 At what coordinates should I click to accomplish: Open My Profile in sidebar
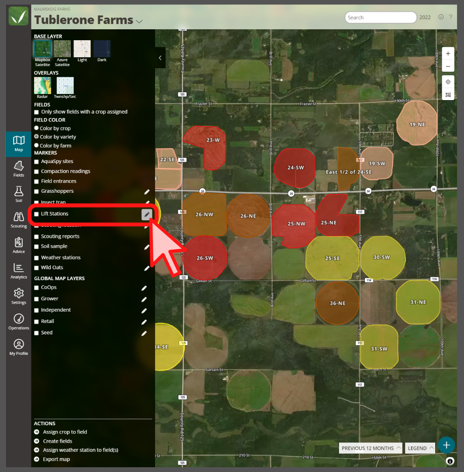coord(18,347)
